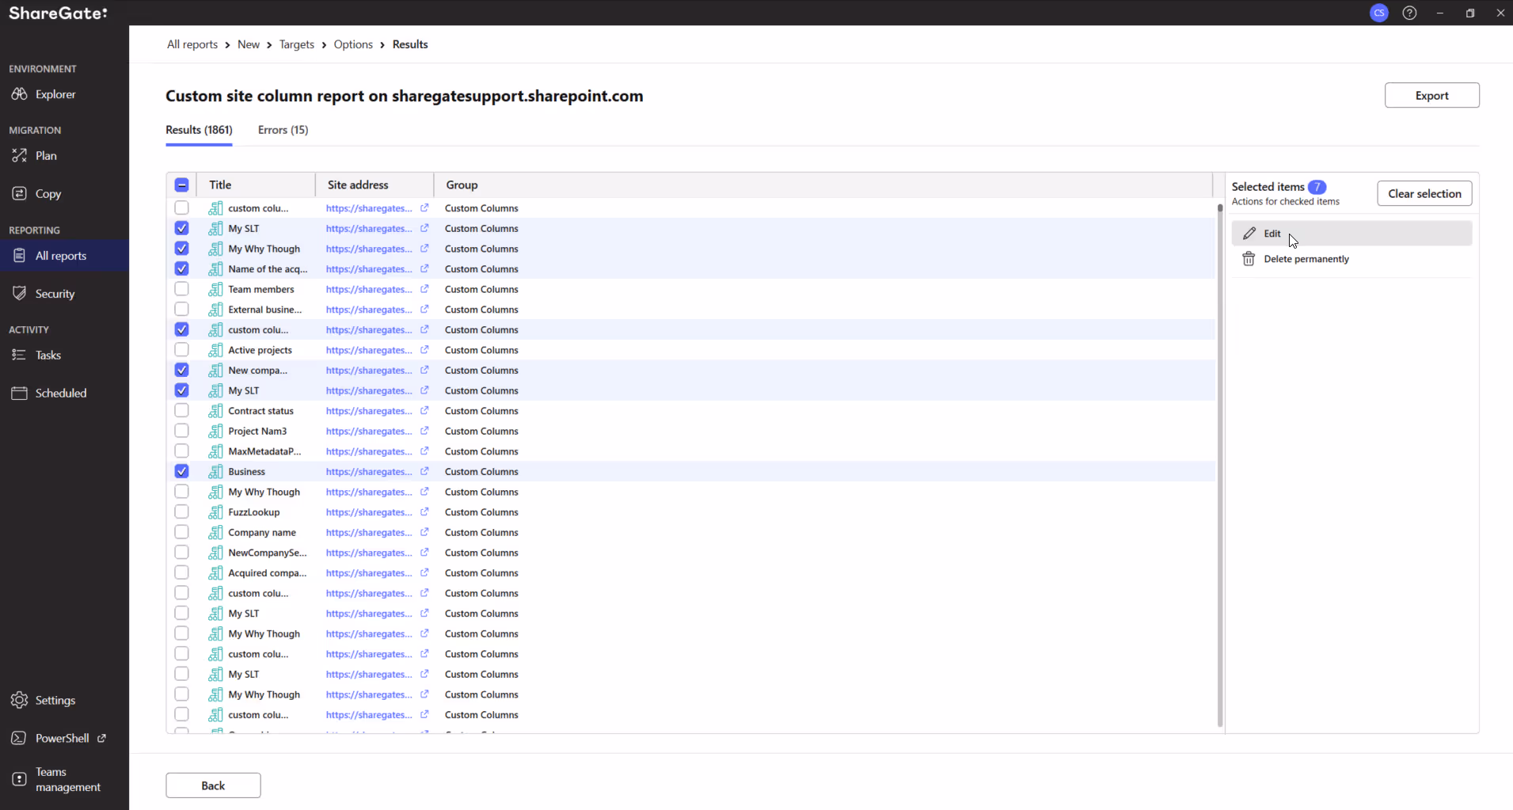Click the Back button

(213, 785)
